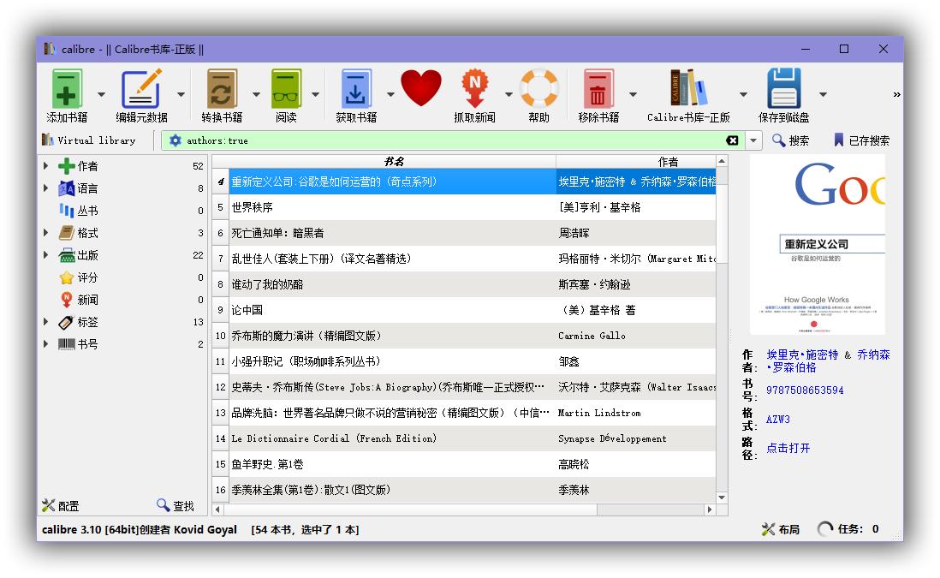Viewport: 940px width, 578px height.
Task: Open the 阅读 reader icon
Action: 286,89
